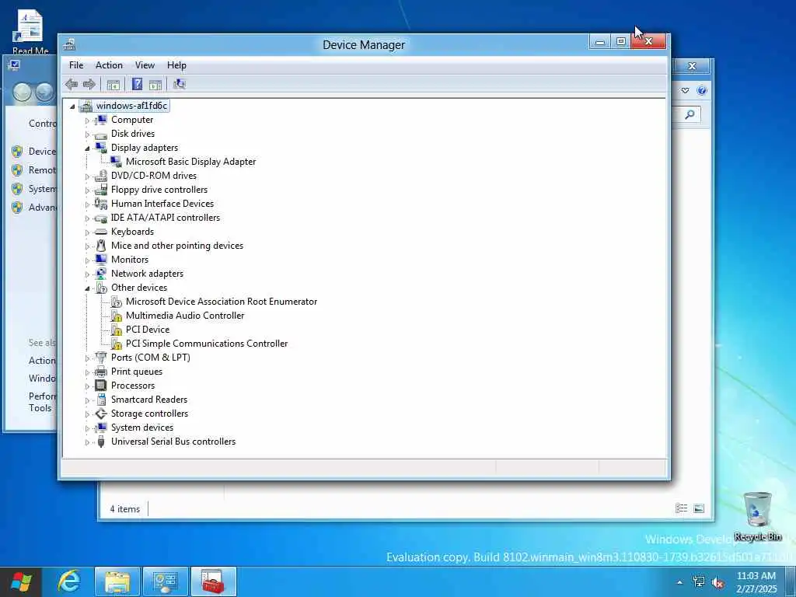The height and width of the screenshot is (597, 796).
Task: Collapse the Display adapters category
Action: pos(87,148)
